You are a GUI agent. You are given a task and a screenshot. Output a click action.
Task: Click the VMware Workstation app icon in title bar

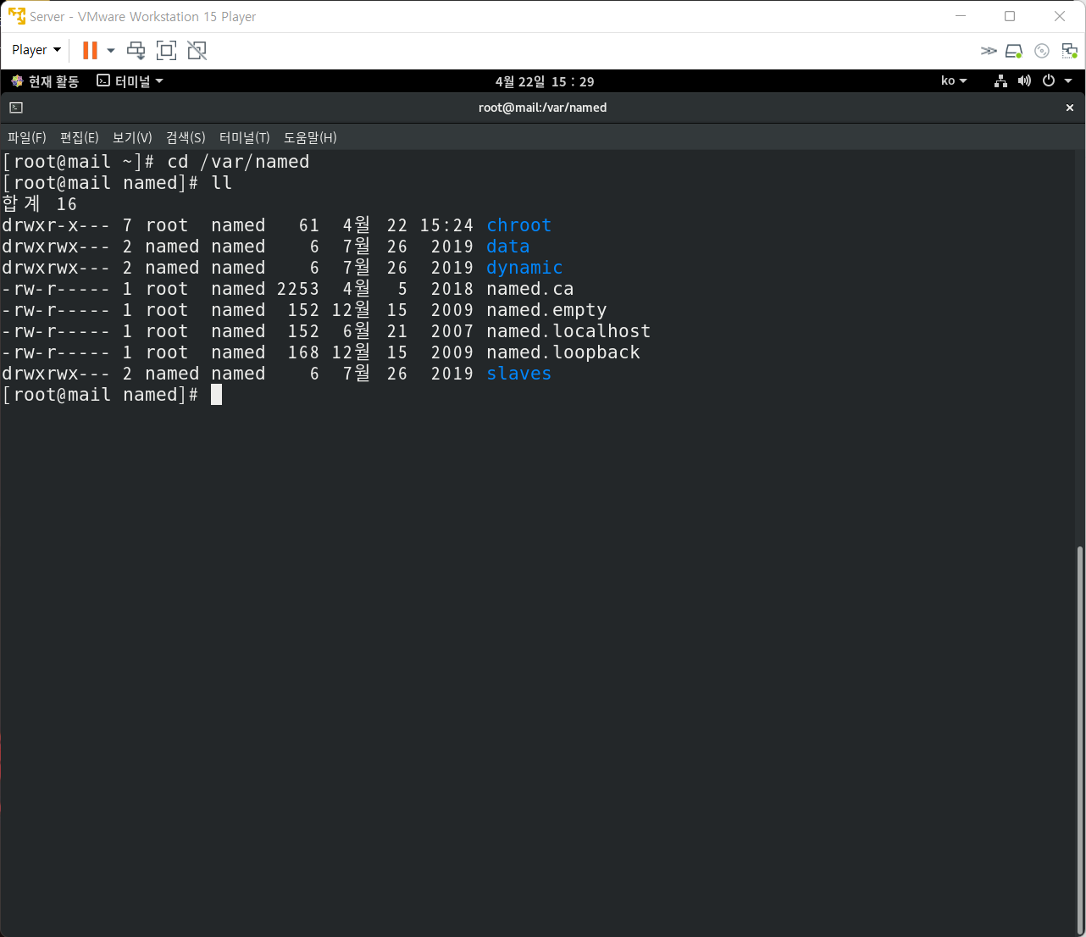coord(16,16)
